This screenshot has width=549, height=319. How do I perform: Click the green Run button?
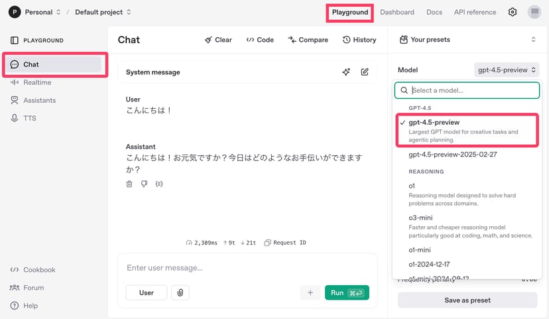346,292
